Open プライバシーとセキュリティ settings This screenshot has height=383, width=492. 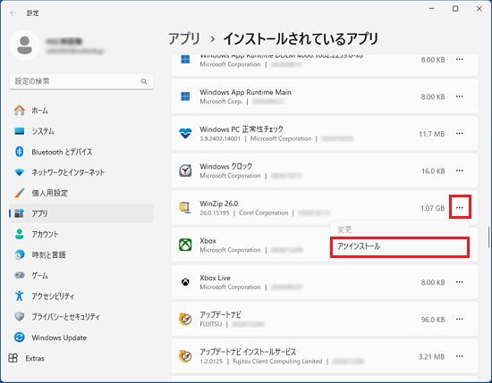pyautogui.click(x=81, y=317)
